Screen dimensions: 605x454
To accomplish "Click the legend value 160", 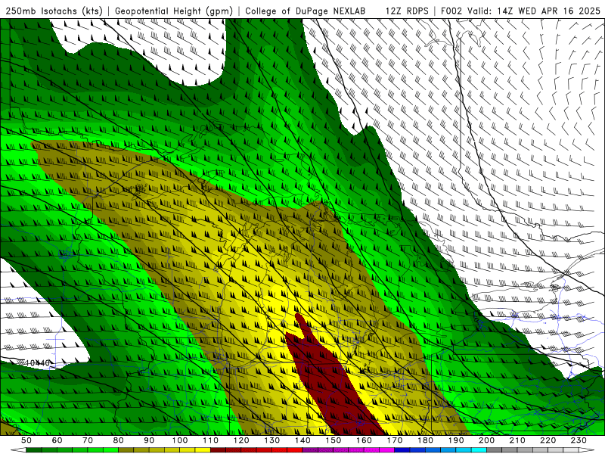I will pos(364,440).
